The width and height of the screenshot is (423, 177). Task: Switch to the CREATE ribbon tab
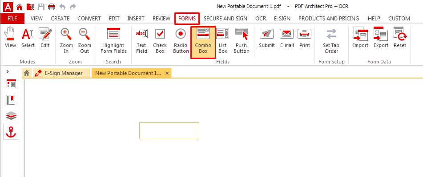60,19
